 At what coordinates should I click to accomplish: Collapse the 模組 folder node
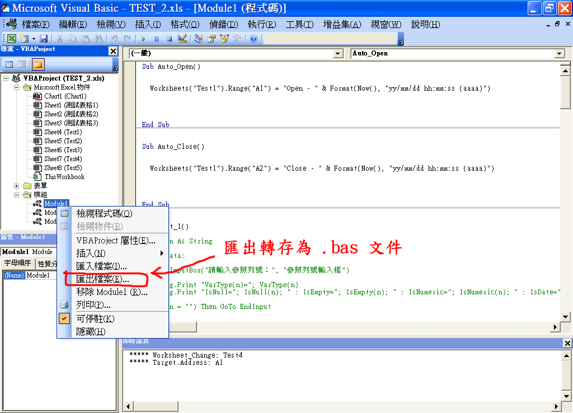16,195
